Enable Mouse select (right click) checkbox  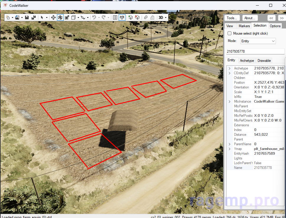230,33
